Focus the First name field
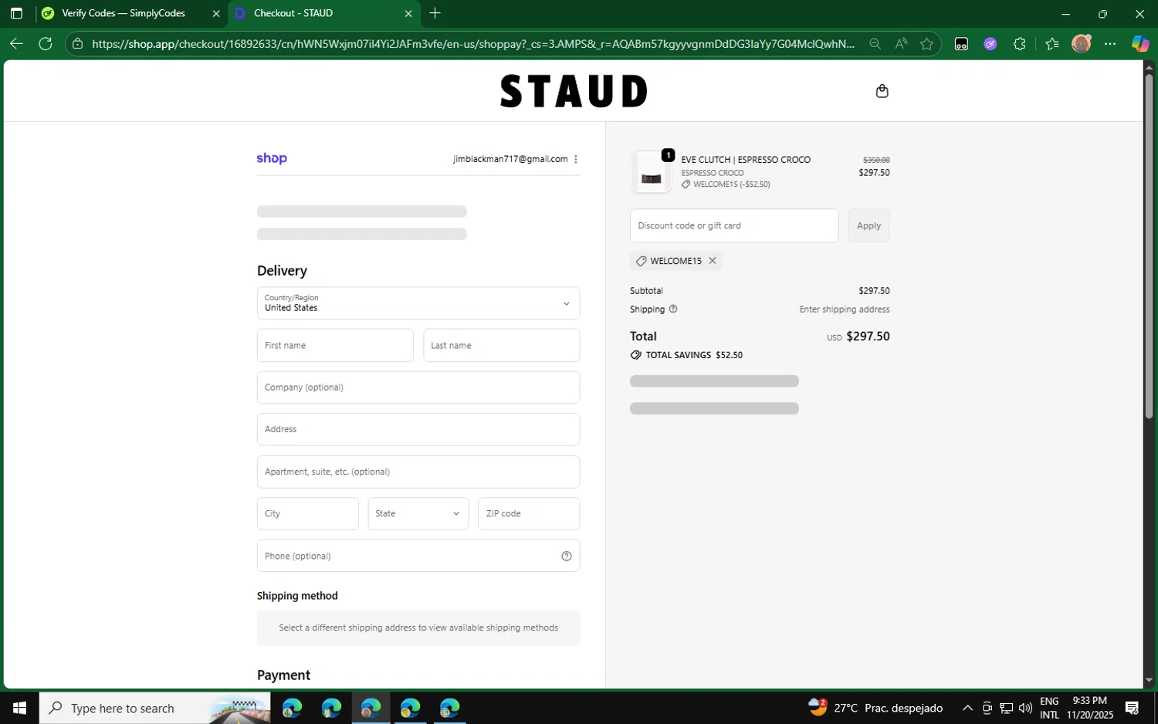This screenshot has width=1158, height=724. pos(335,346)
